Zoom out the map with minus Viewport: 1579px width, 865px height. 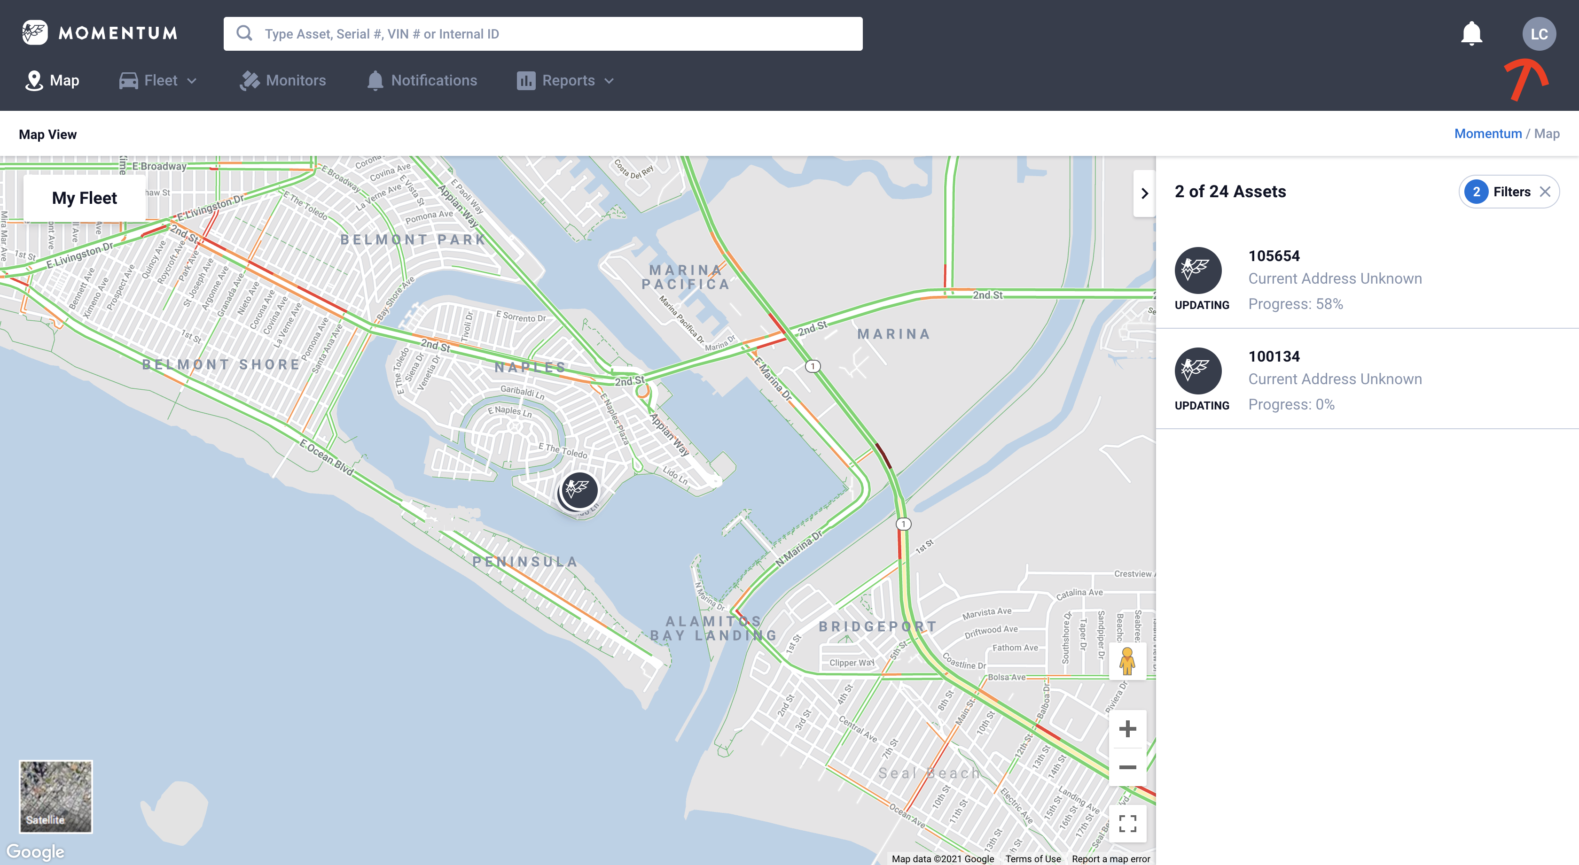pyautogui.click(x=1127, y=767)
